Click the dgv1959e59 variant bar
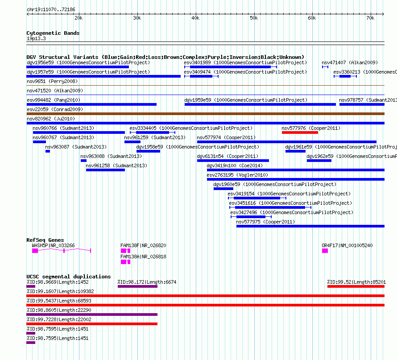This screenshot has width=397, height=360. point(260,104)
